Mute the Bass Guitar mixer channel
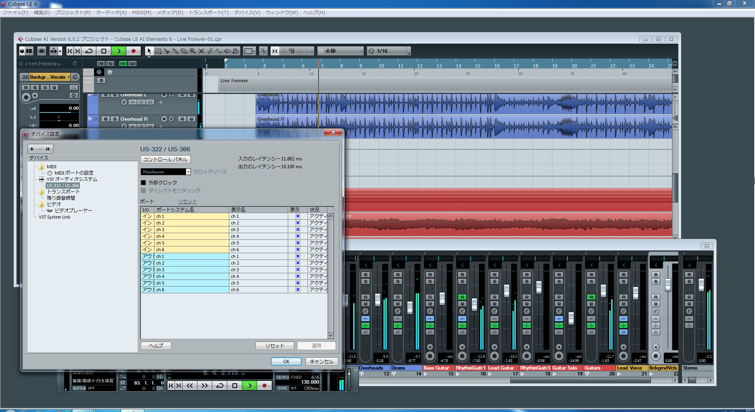Screen dimensions: 755x412 pos(430,275)
